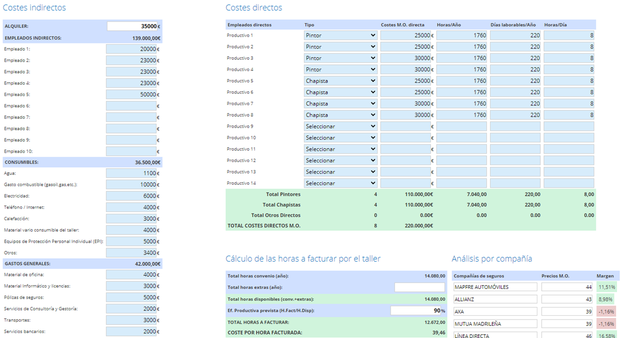Click the ALLIANZ company name field
The width and height of the screenshot is (622, 338).
tap(495, 299)
